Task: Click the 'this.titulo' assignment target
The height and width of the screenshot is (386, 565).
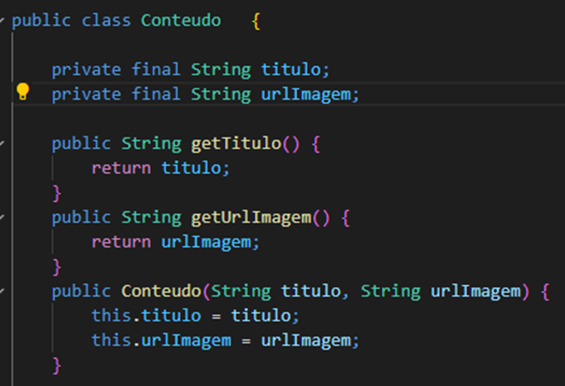Action: pos(146,316)
